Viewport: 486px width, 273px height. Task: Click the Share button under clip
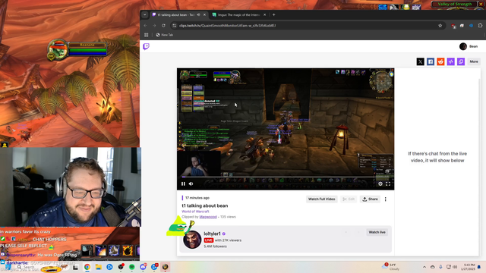(x=370, y=199)
